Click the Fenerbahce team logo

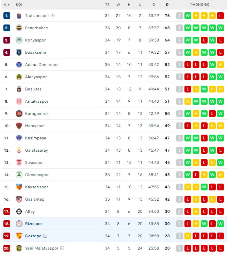[x=19, y=28]
